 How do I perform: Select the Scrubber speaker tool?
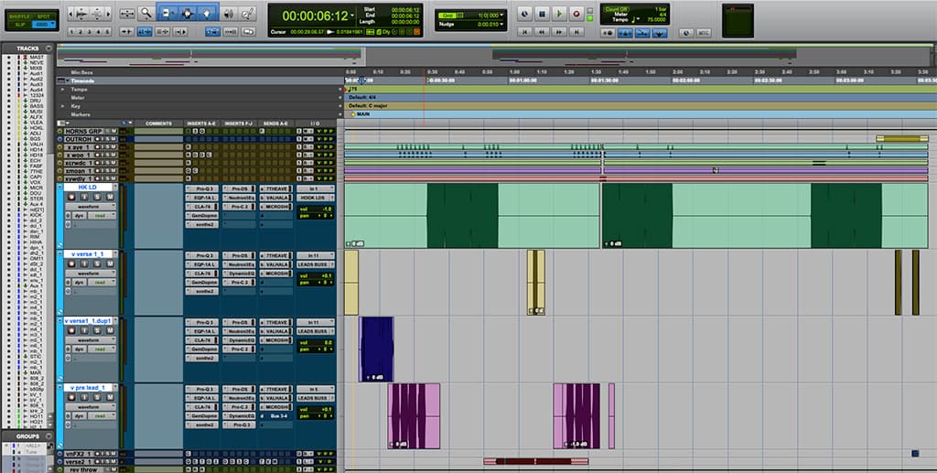pos(228,13)
